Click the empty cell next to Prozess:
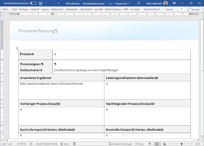This screenshot has width=204, height=146. [121, 54]
